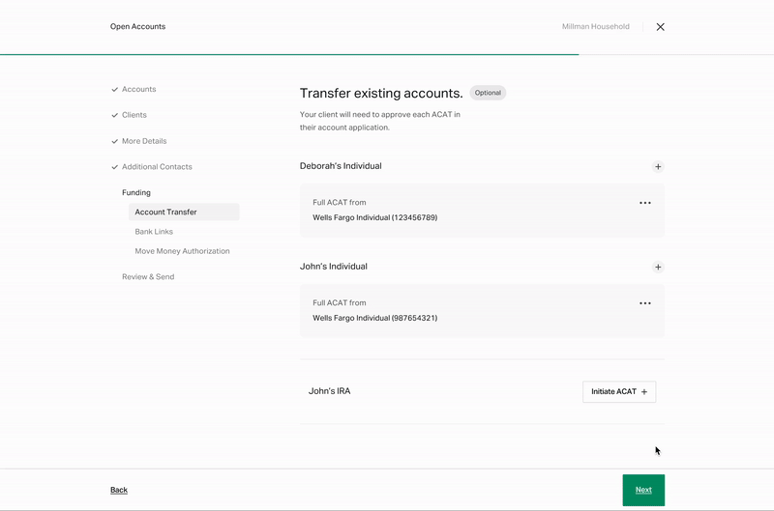Click the checkmark icon beside More Details

pos(114,141)
